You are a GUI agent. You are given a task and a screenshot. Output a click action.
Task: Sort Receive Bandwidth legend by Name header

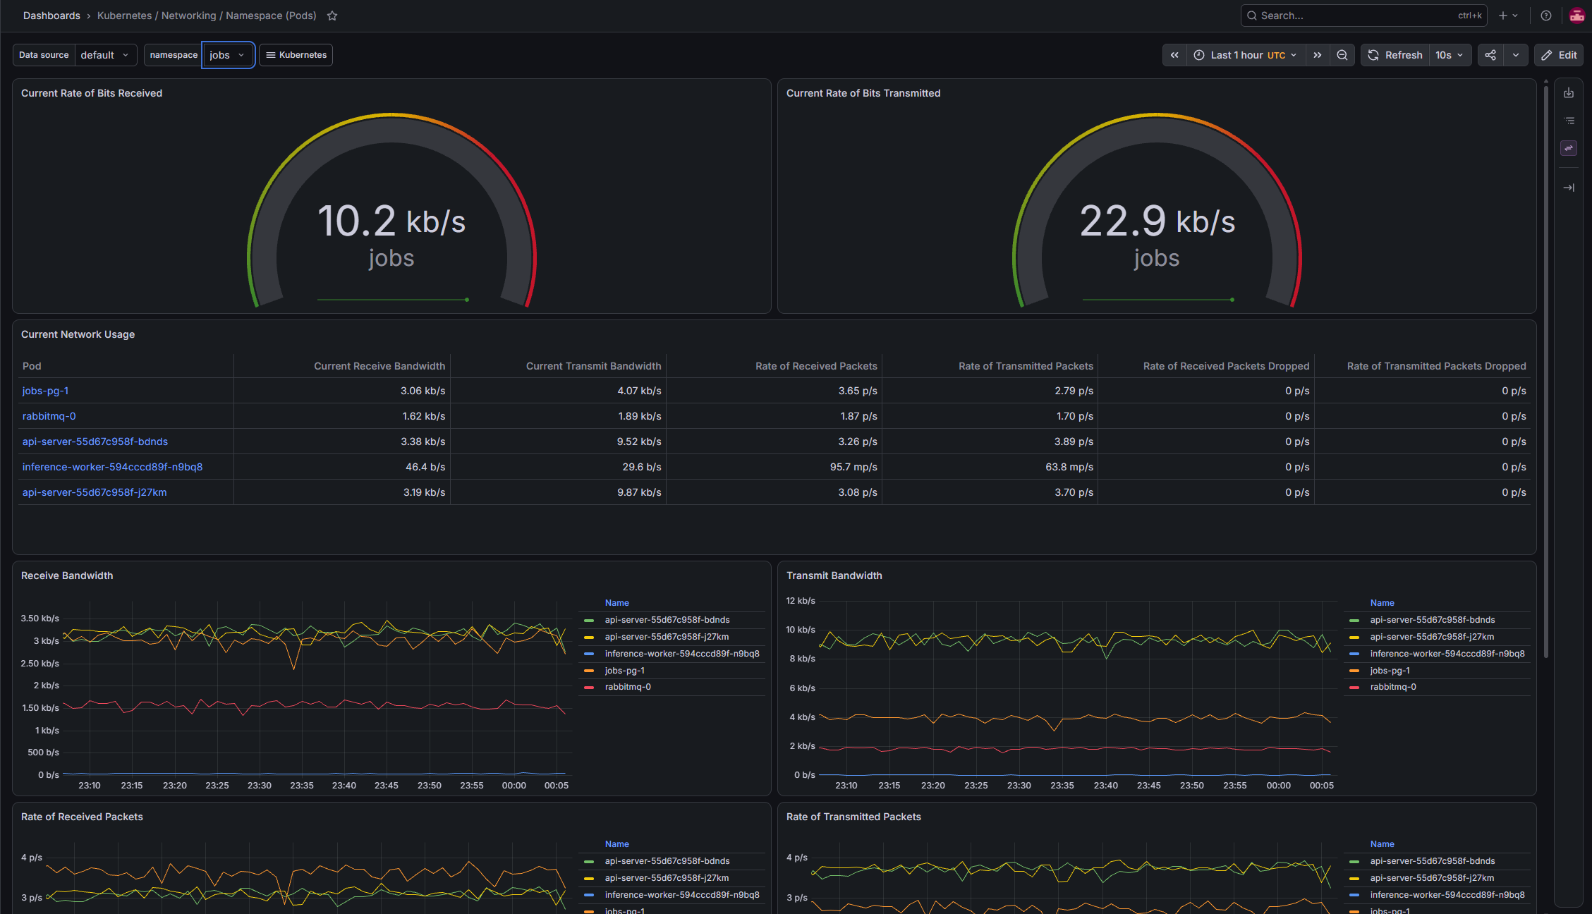pyautogui.click(x=616, y=603)
